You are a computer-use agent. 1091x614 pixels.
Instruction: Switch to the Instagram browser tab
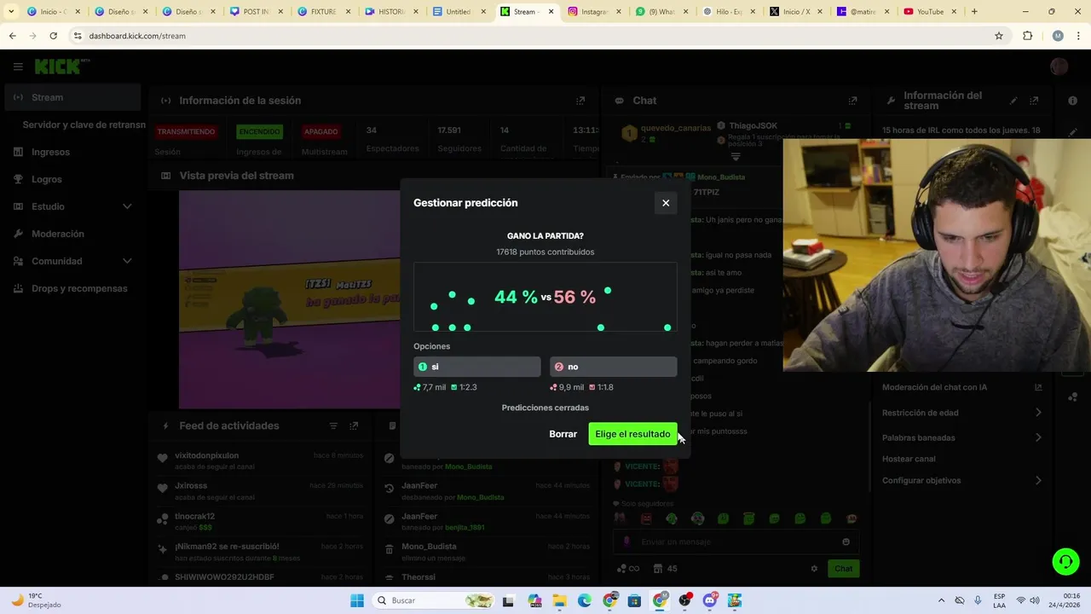point(593,12)
